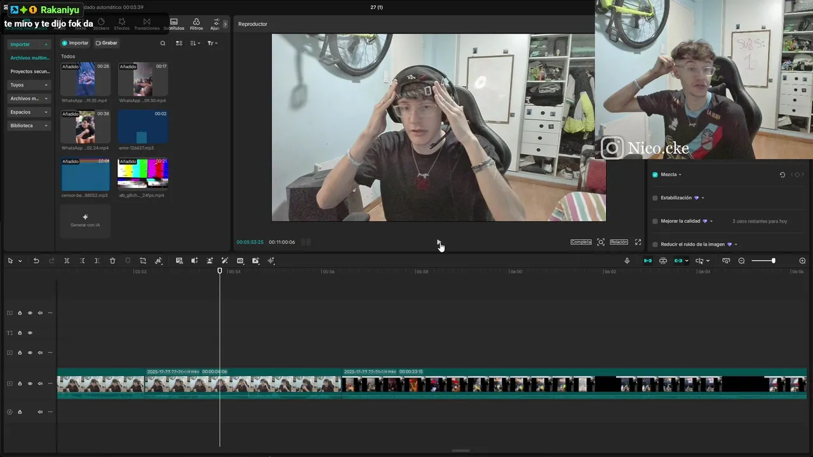Click the magic wand icon in timeline toolbar
The width and height of the screenshot is (813, 457).
tap(225, 261)
